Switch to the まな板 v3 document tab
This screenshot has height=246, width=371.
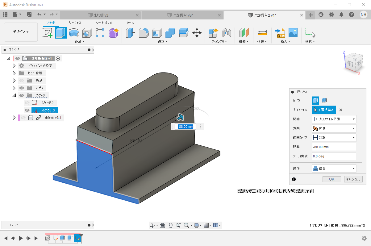[100, 15]
